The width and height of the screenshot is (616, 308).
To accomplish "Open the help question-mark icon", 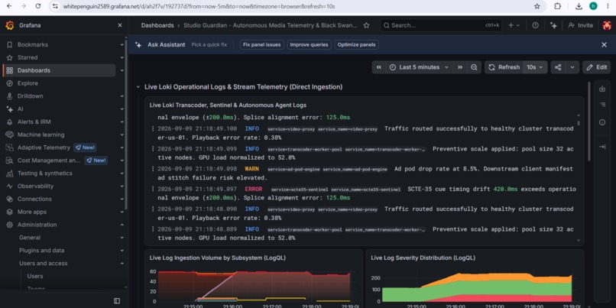I will [535, 25].
